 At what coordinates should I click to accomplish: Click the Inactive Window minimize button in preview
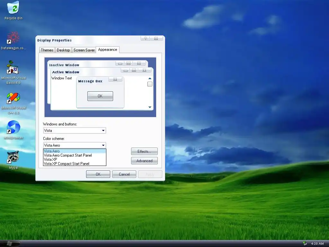coord(120,63)
